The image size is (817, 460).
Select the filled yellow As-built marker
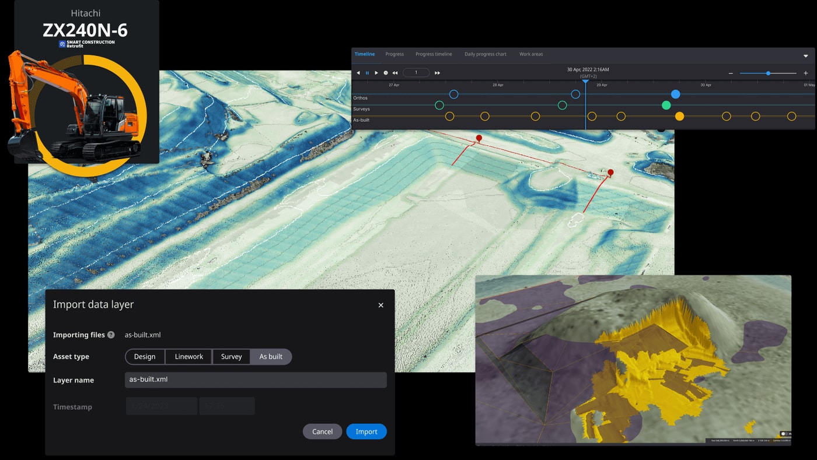(679, 117)
